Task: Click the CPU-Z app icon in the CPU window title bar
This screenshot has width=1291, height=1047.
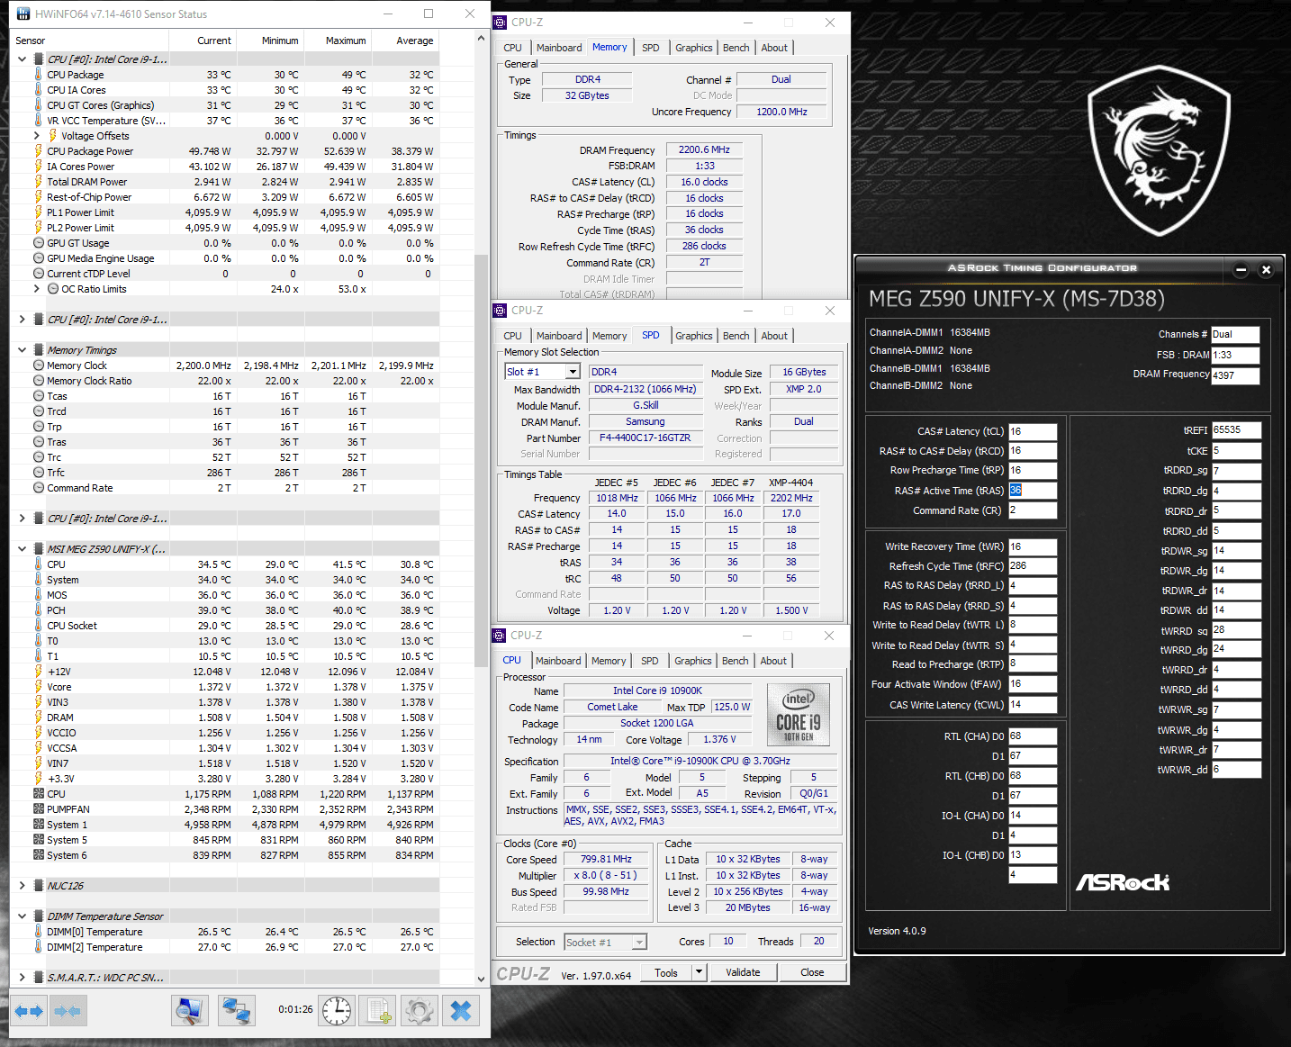Action: click(500, 636)
